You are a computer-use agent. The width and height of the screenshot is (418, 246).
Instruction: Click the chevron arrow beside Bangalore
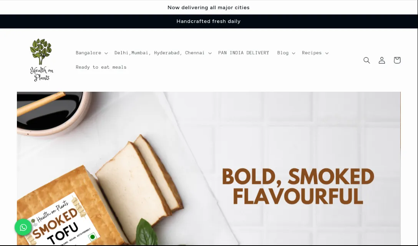pyautogui.click(x=106, y=53)
